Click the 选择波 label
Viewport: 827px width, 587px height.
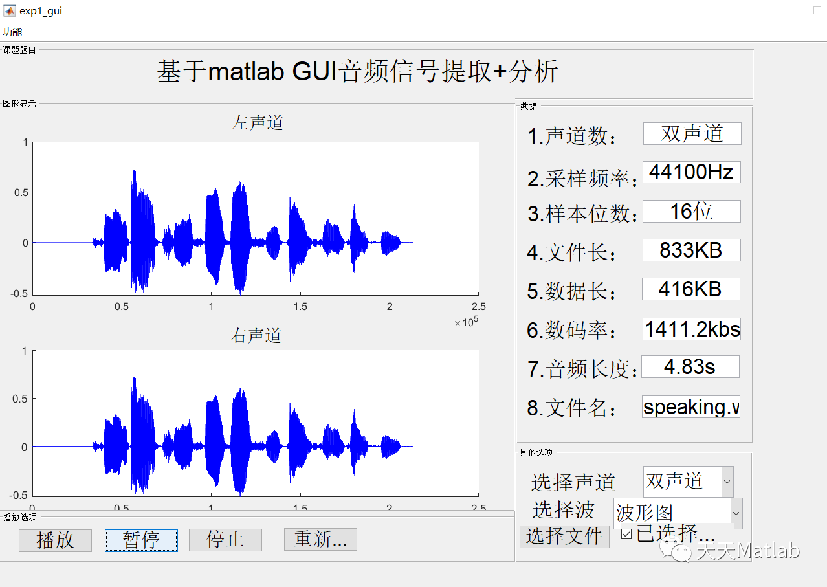[x=564, y=510]
